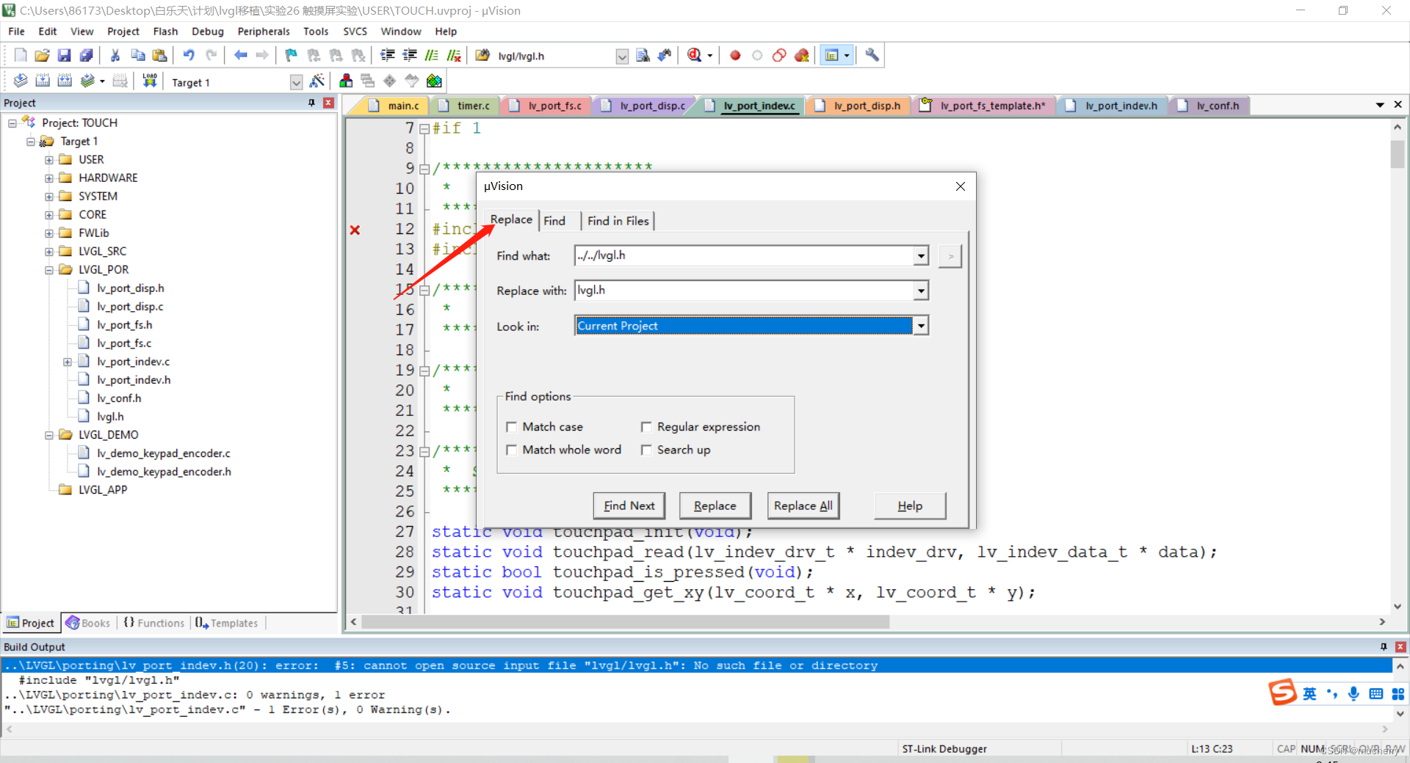Open Replace with history dropdown
The height and width of the screenshot is (763, 1410).
pos(921,291)
